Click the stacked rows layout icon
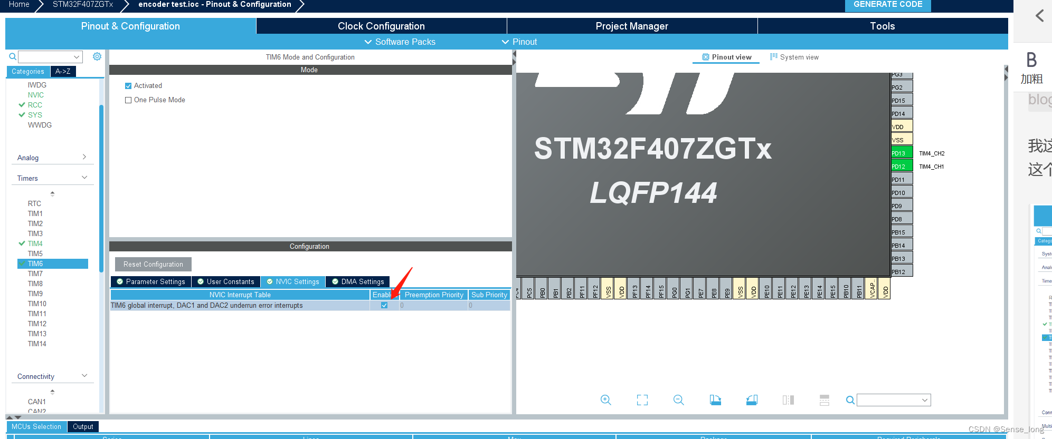The width and height of the screenshot is (1052, 439). [824, 400]
